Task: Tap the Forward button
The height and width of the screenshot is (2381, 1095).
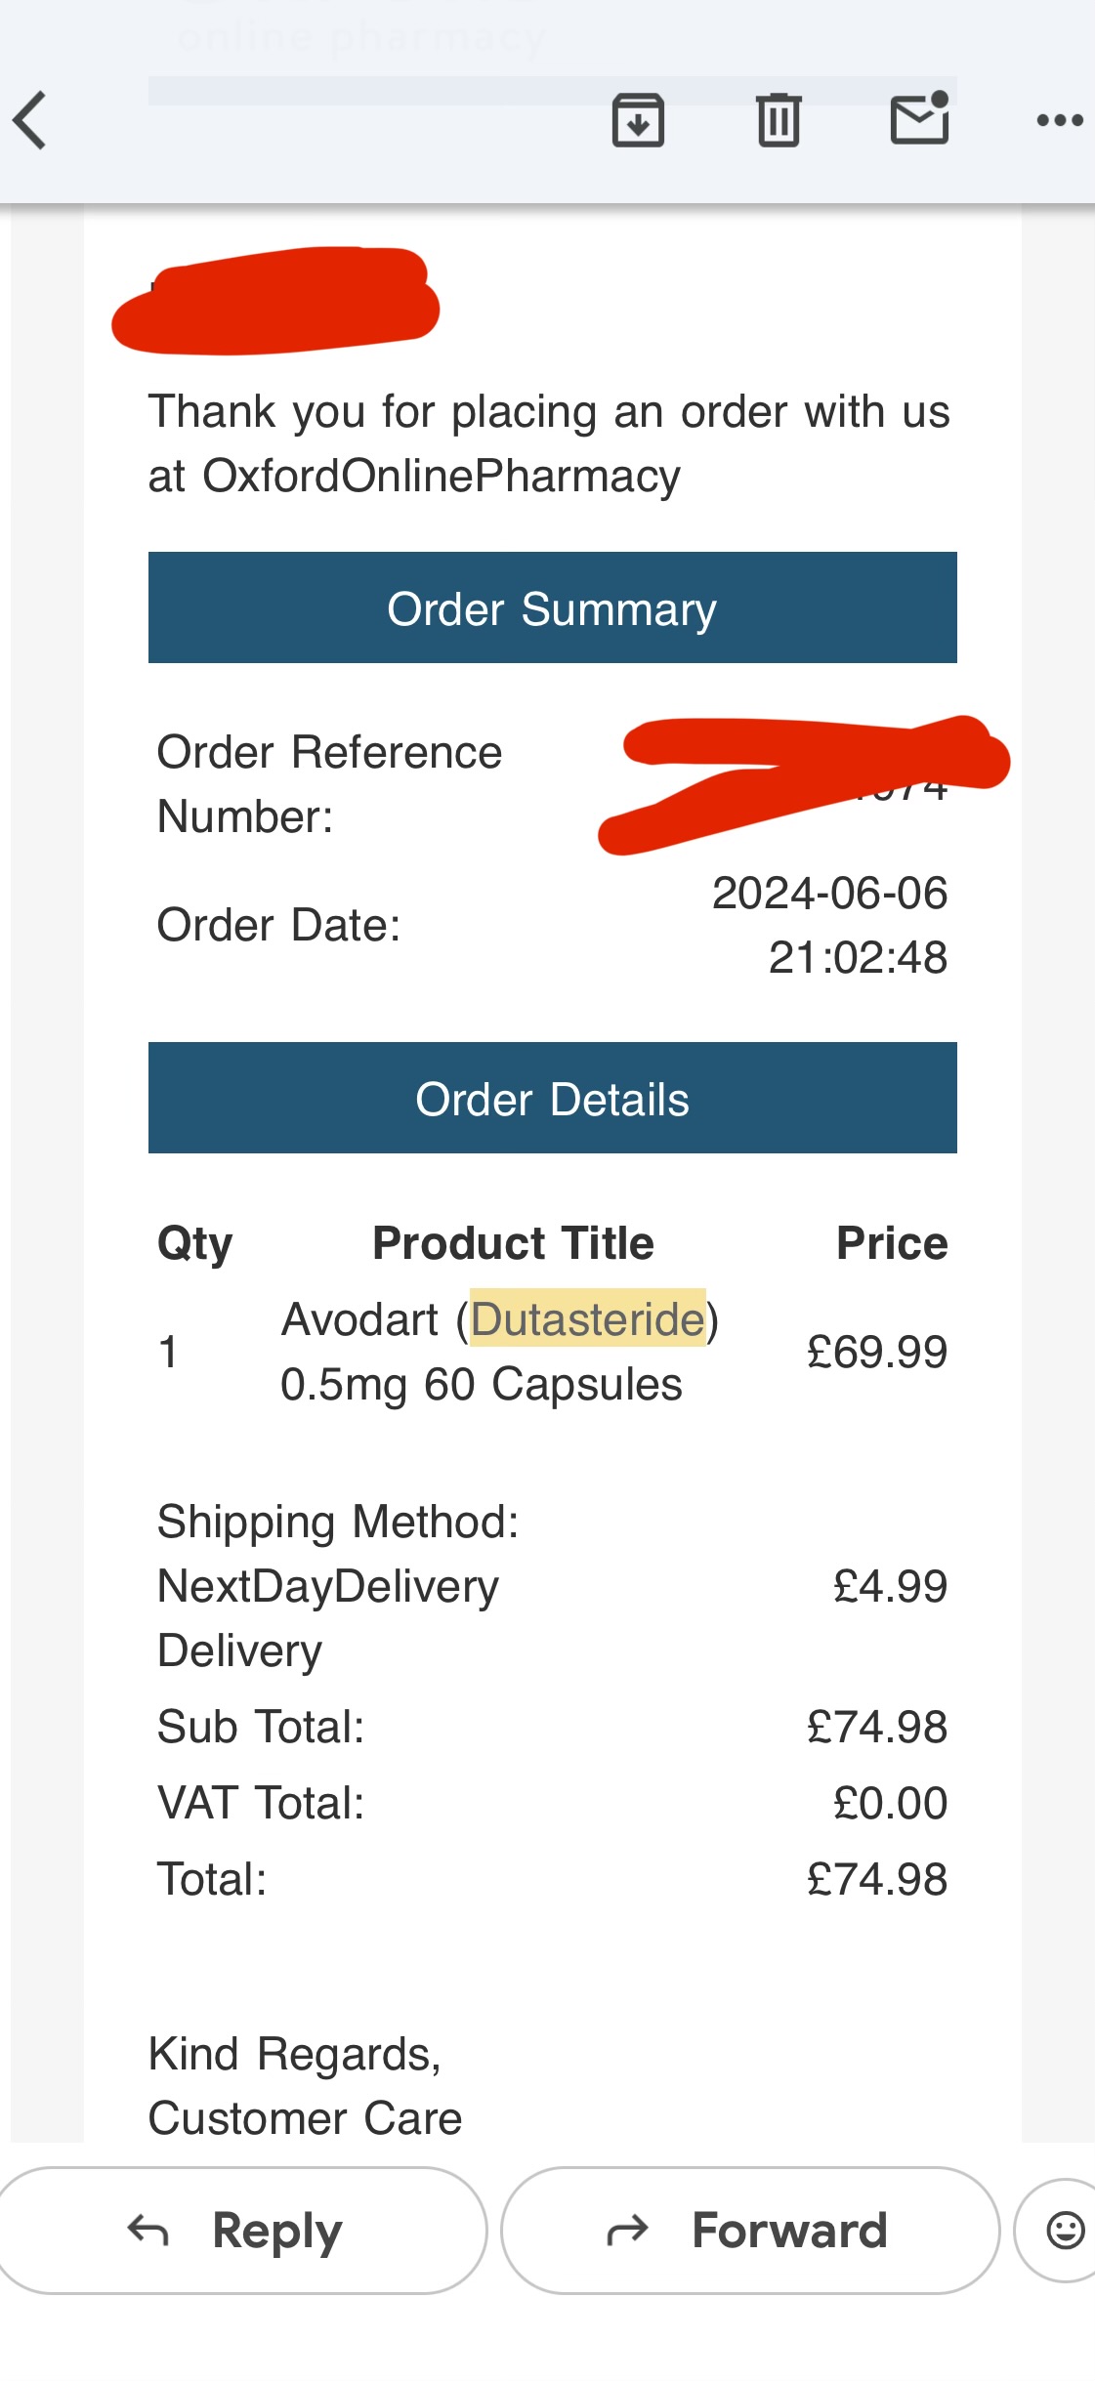Action: click(x=749, y=2230)
